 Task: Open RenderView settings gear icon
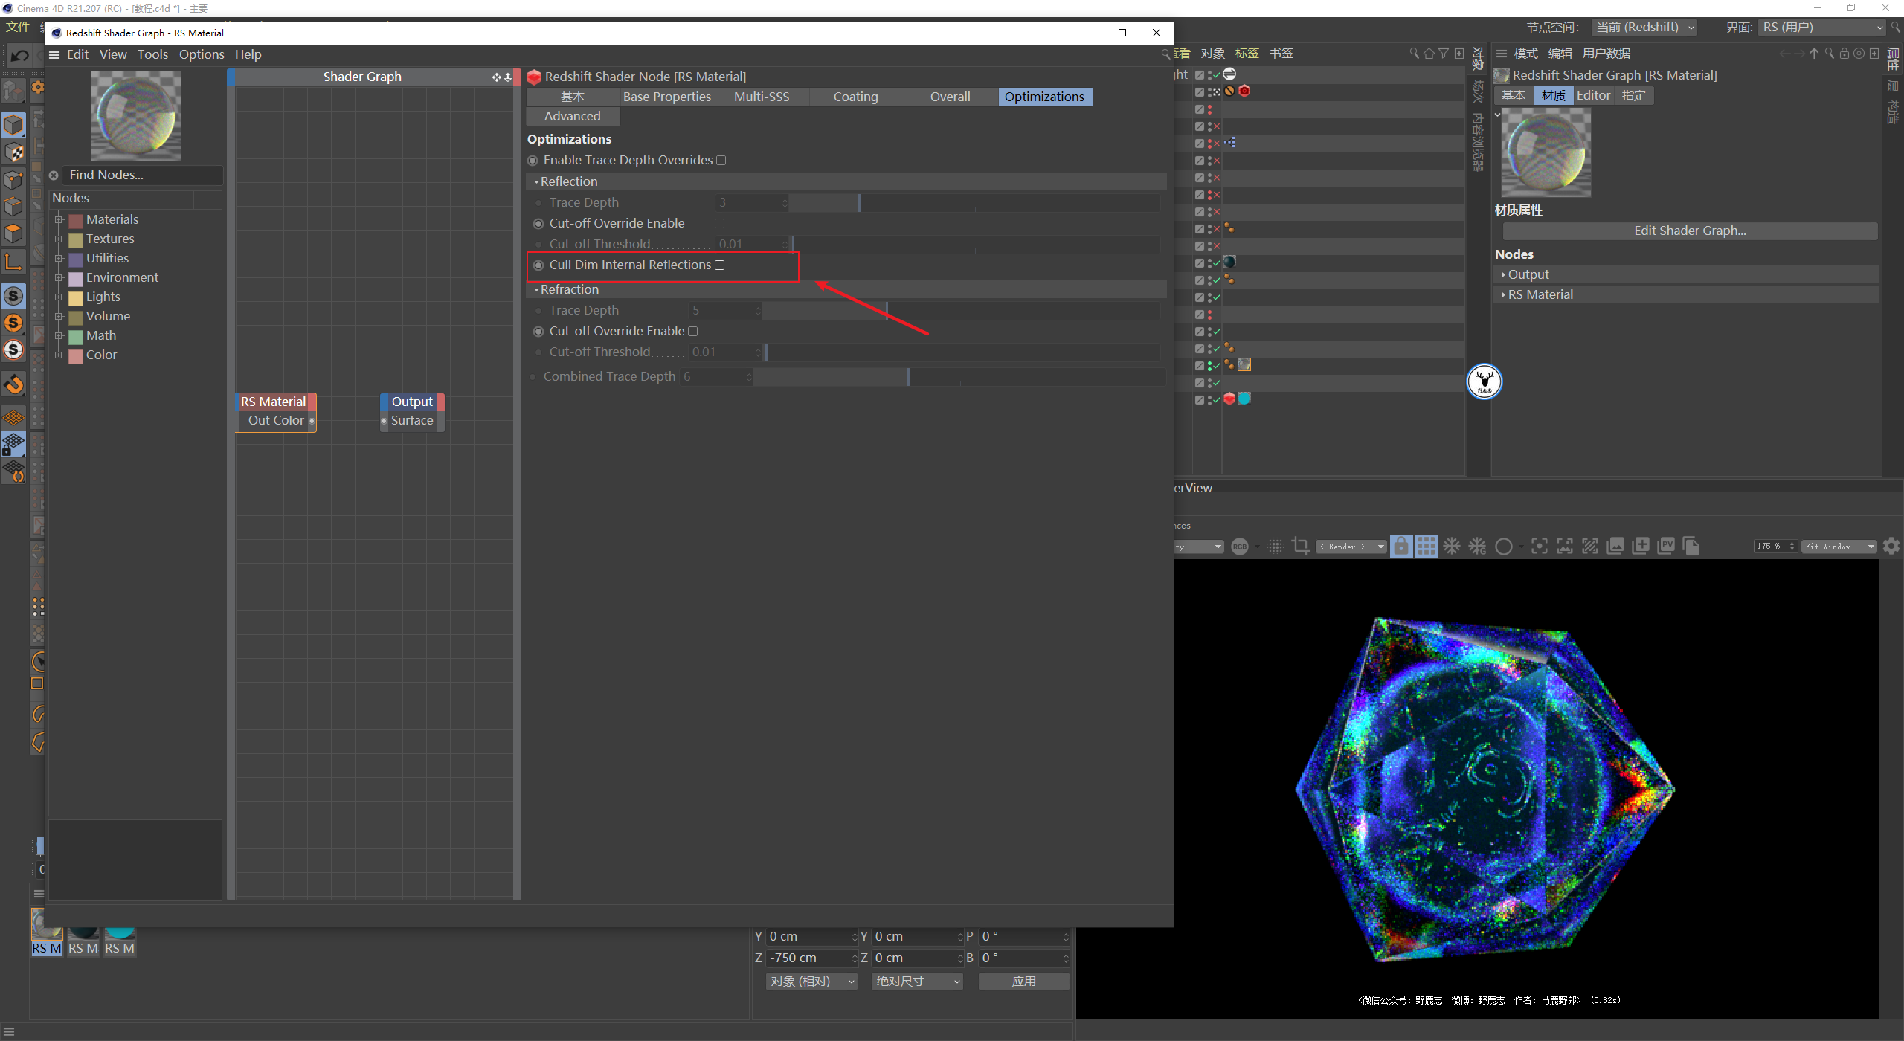pyautogui.click(x=1891, y=547)
